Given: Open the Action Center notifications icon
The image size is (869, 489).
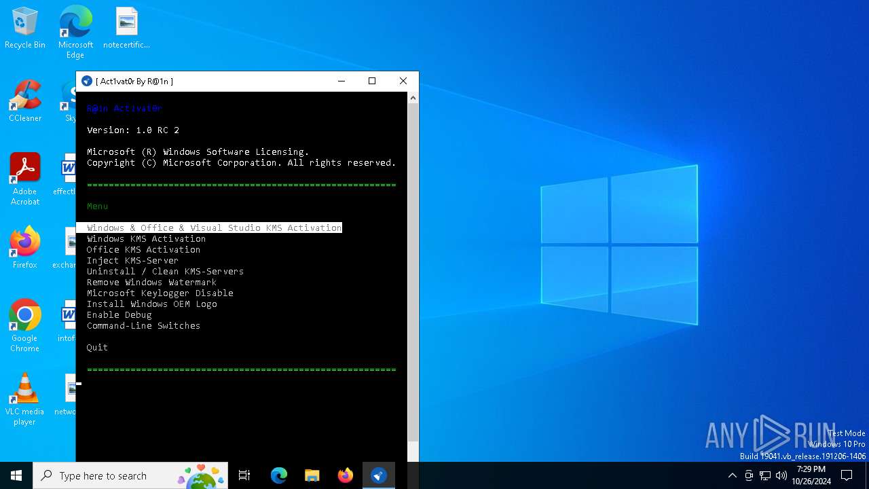Looking at the screenshot, I should (847, 475).
